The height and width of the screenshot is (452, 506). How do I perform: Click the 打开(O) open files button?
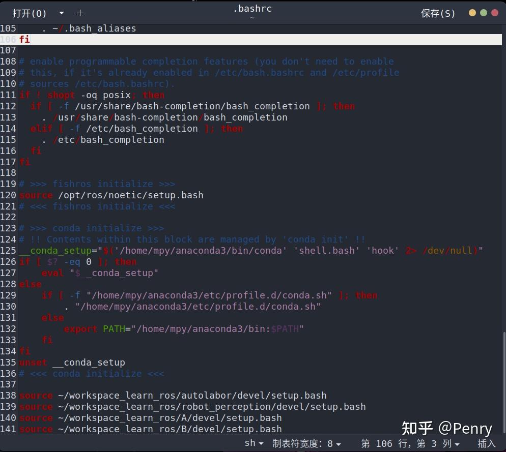29,13
